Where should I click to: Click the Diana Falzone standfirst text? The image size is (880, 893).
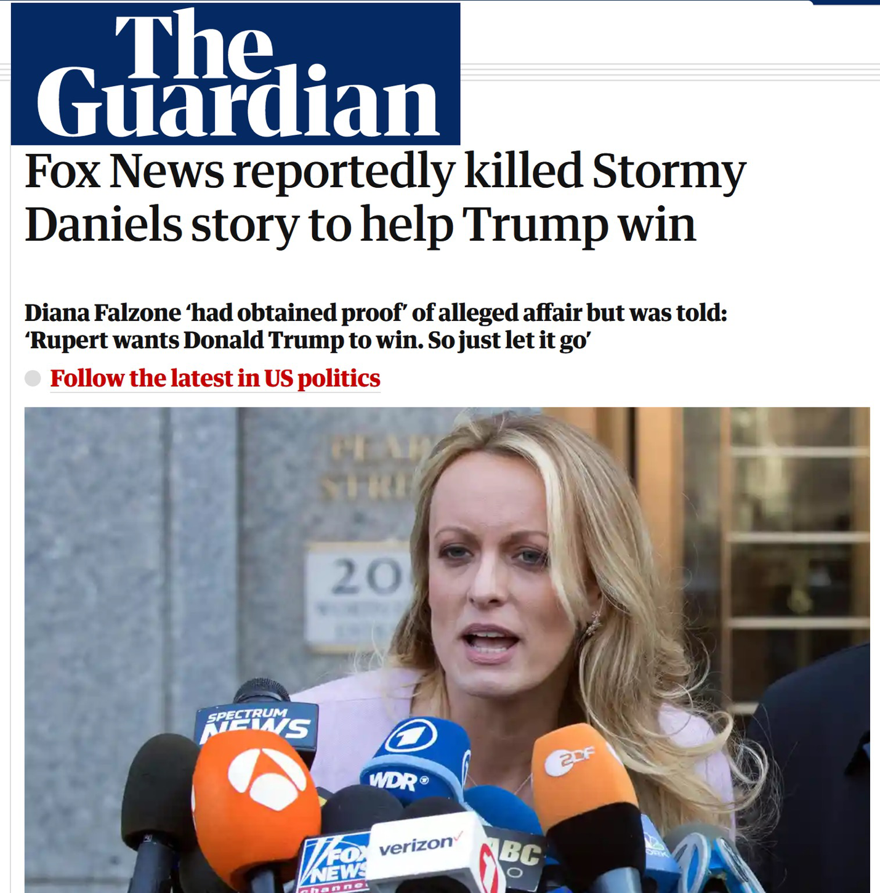pos(376,326)
